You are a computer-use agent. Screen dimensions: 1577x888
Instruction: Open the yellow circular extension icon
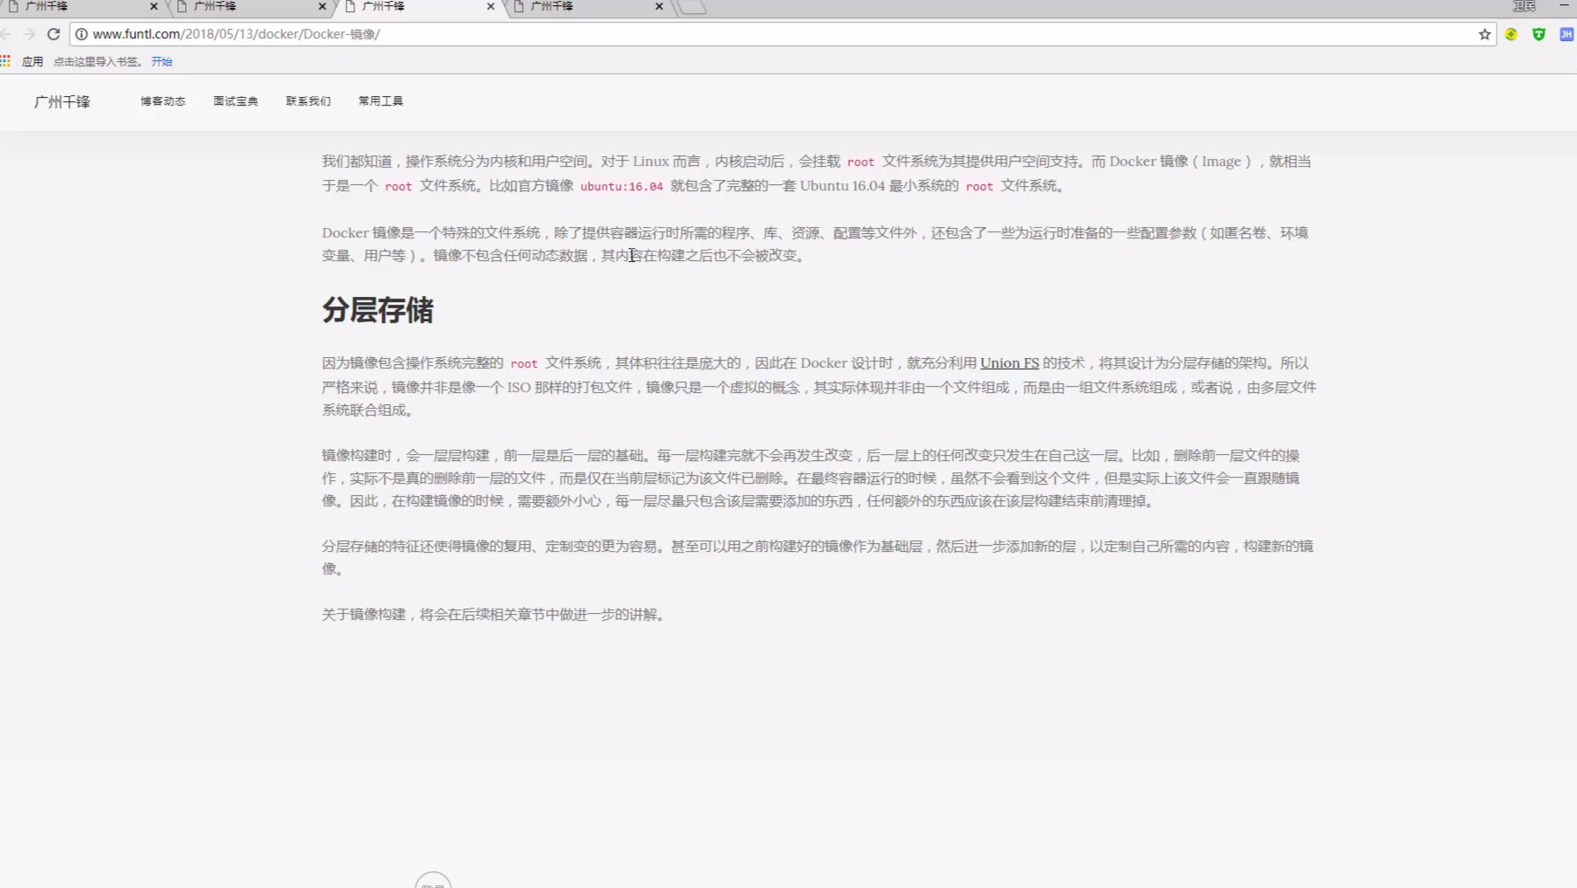(x=1511, y=34)
